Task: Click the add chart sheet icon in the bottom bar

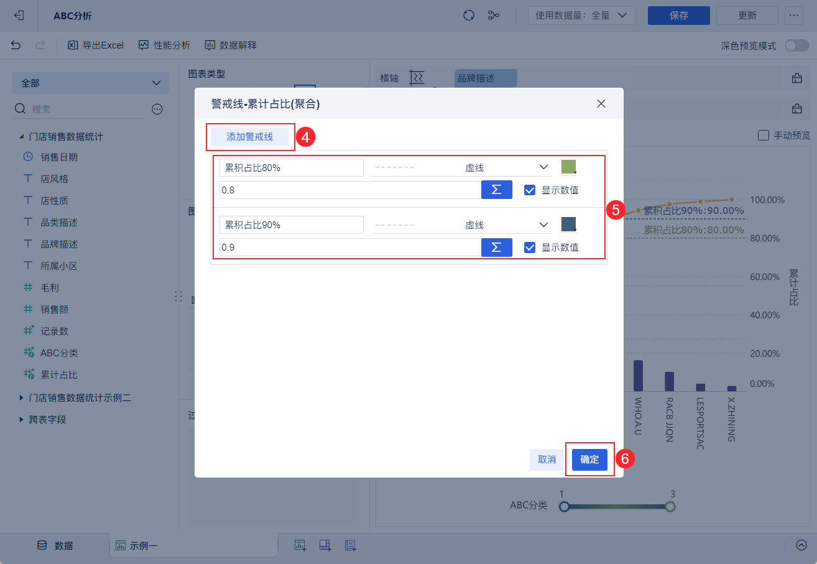Action: [x=300, y=545]
